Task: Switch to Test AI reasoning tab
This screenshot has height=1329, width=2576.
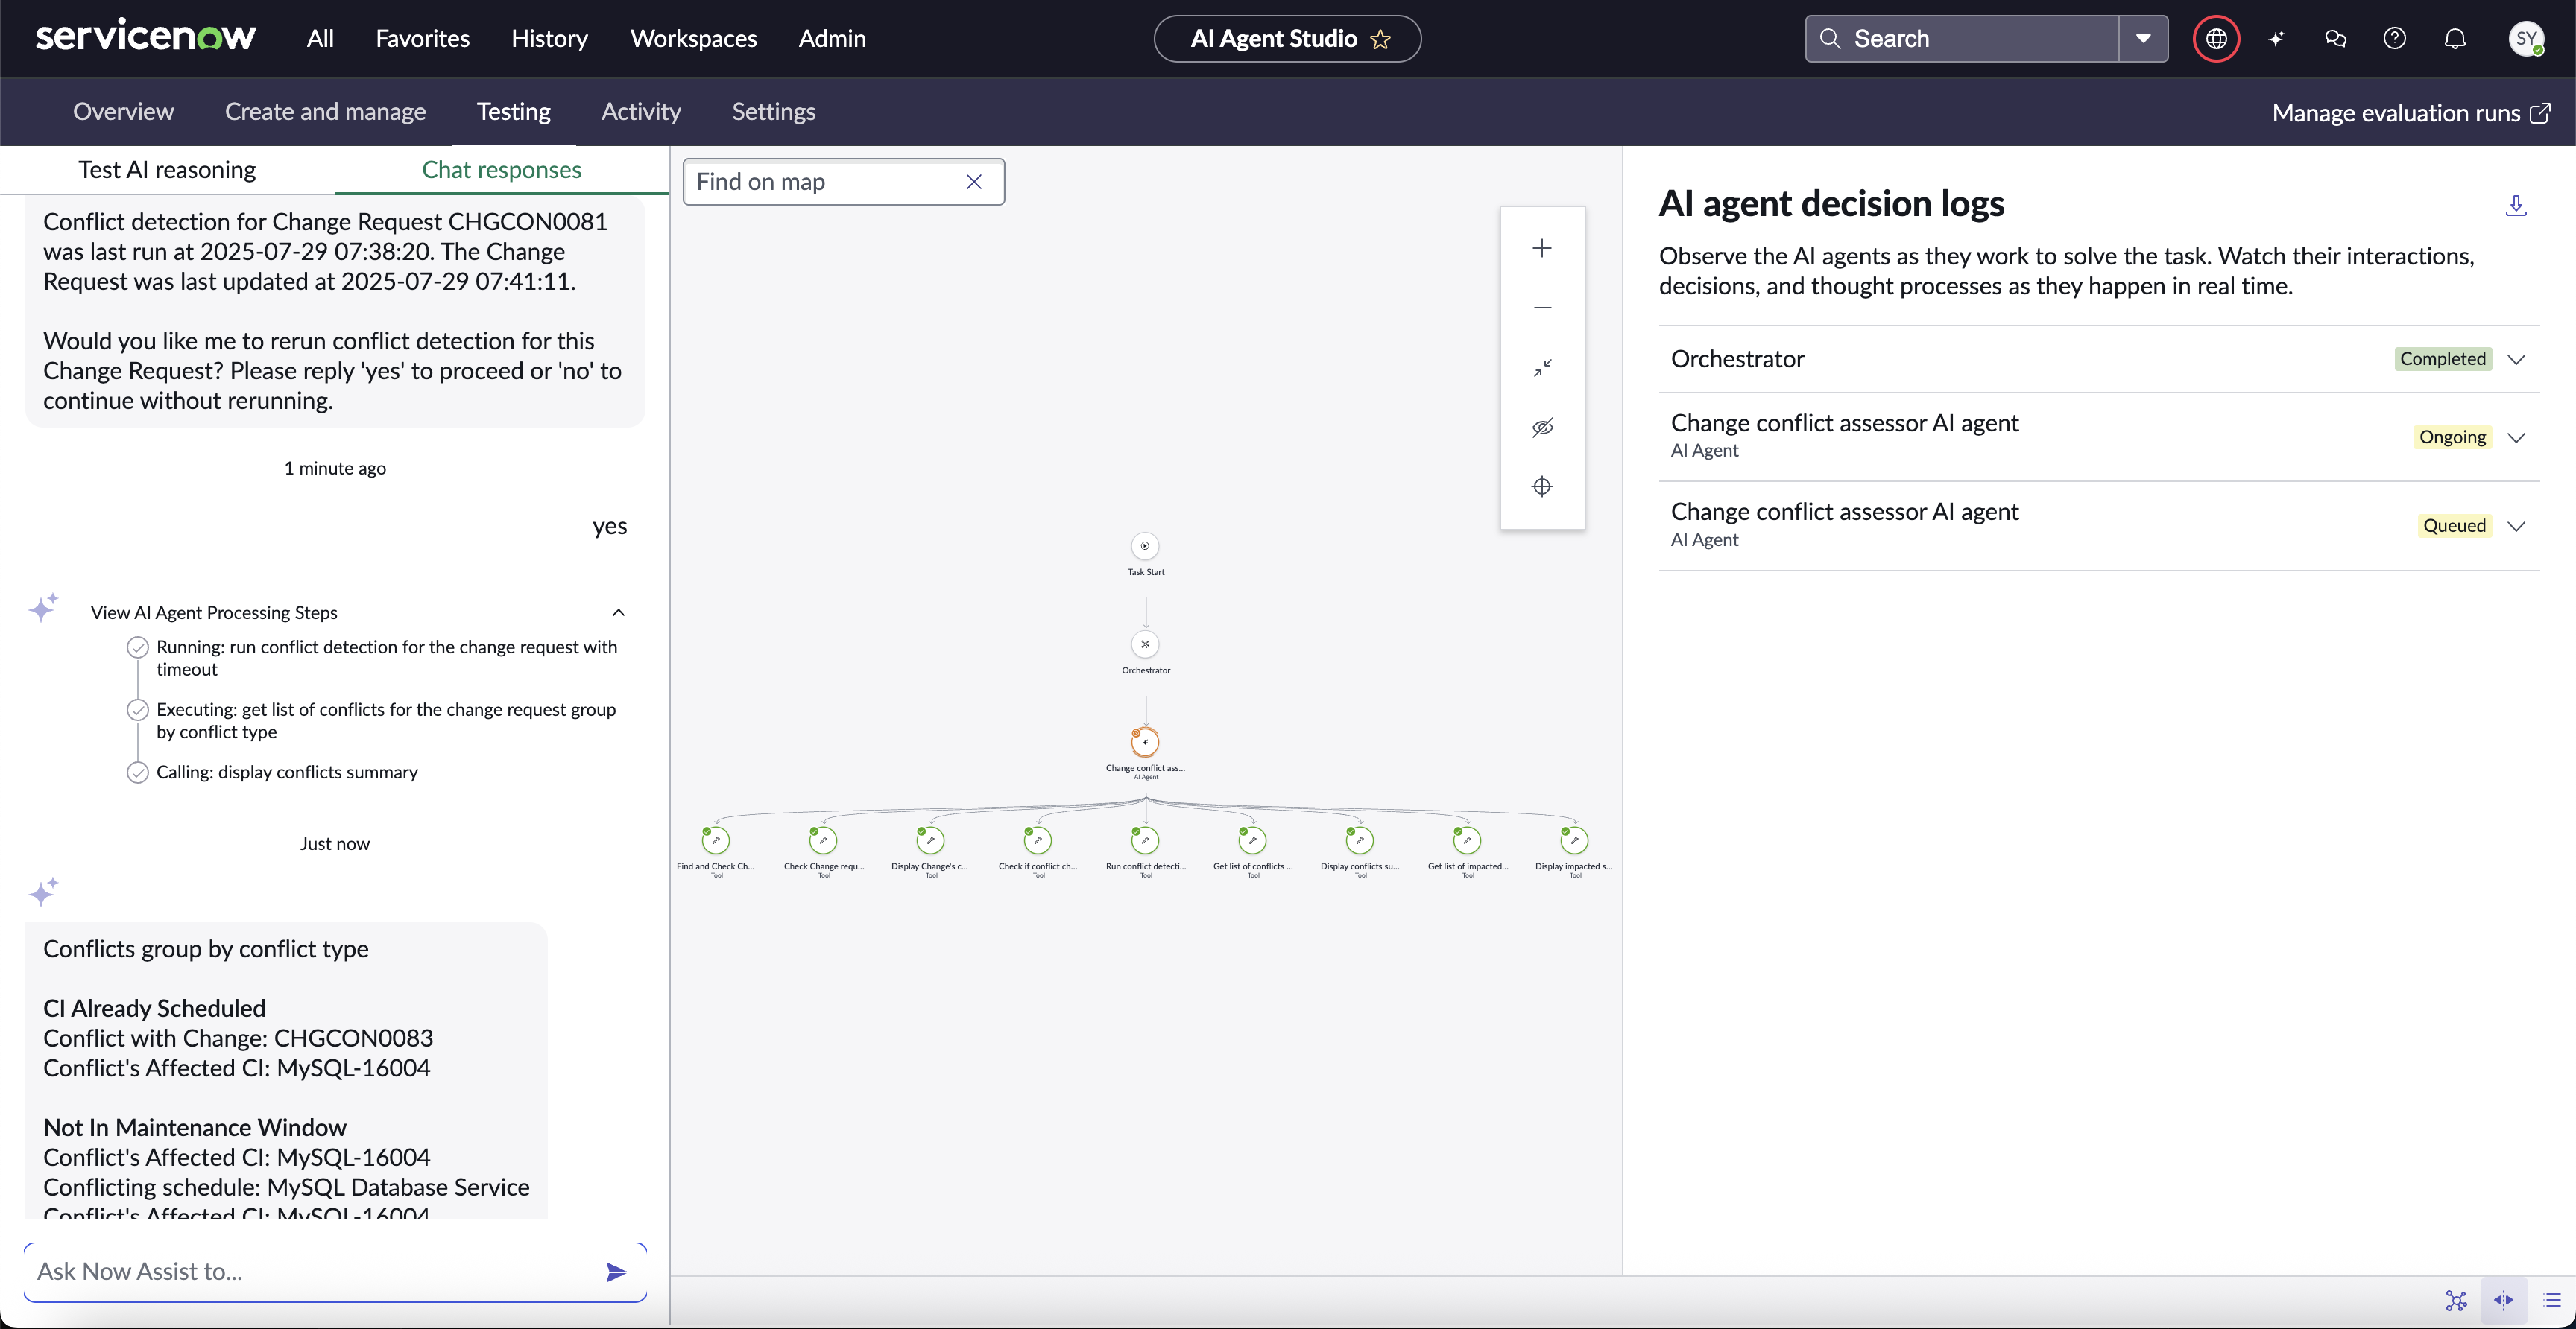Action: coord(167,169)
